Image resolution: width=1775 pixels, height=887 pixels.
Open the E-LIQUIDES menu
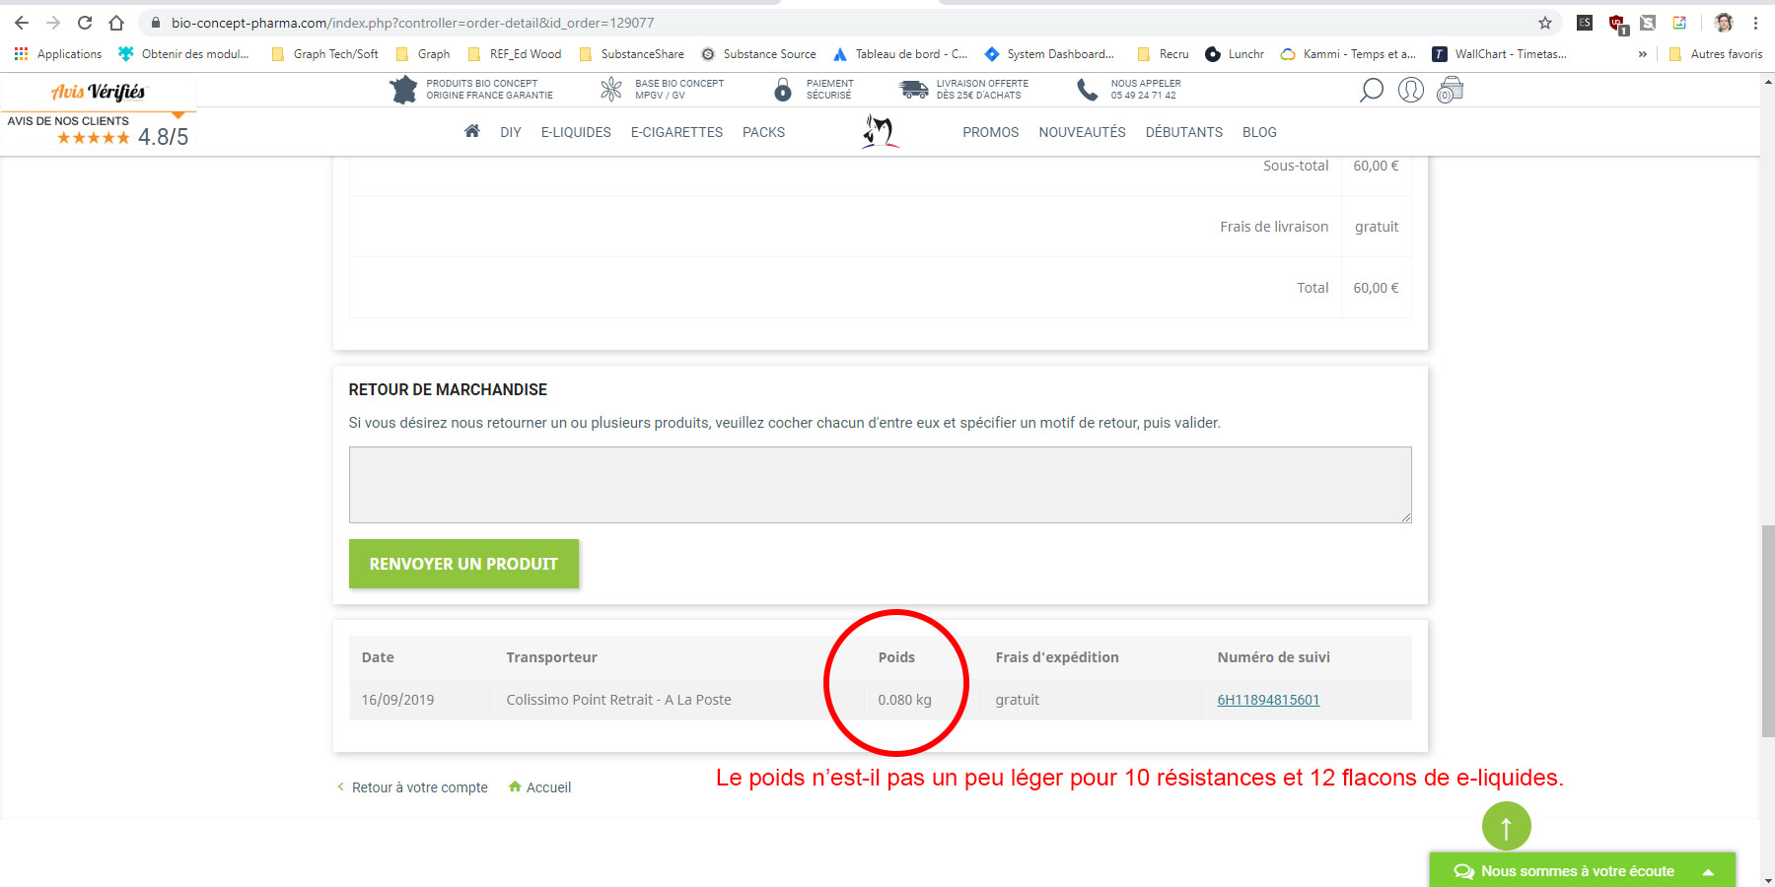point(576,132)
